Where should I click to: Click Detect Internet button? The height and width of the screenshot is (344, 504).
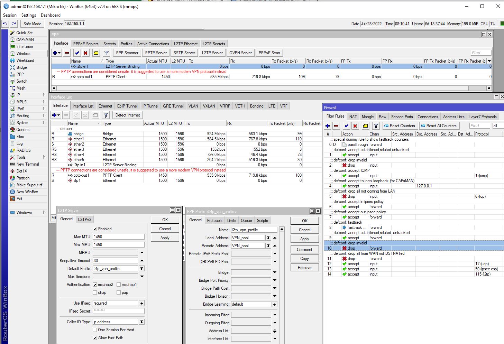point(128,115)
